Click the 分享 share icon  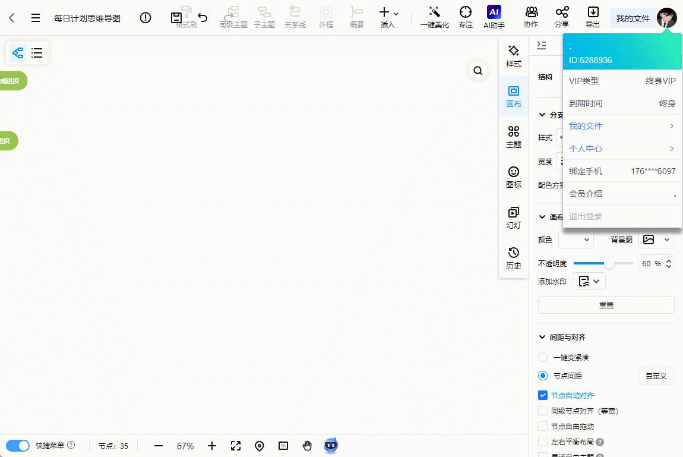562,13
